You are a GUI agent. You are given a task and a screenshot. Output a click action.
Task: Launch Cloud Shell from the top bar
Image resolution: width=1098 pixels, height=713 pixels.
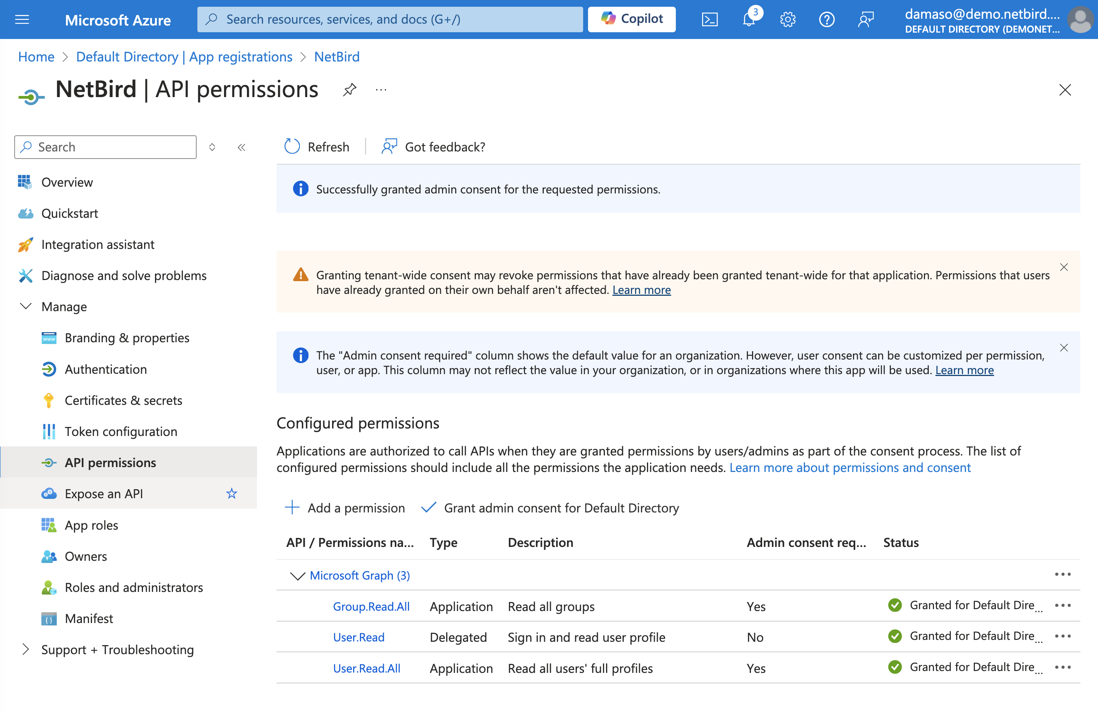point(709,19)
